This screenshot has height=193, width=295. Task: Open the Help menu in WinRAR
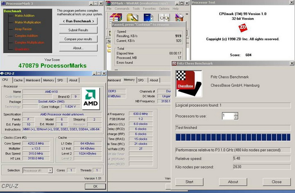(x=175, y=9)
